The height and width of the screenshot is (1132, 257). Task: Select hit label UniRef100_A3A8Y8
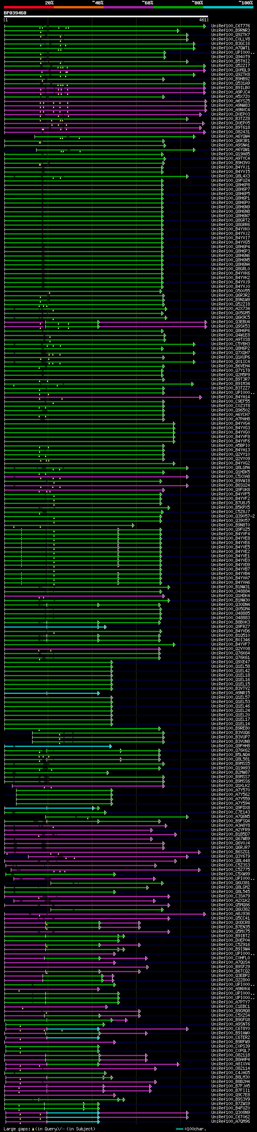pos(230,825)
